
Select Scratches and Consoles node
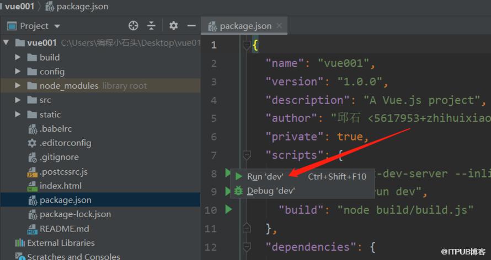click(x=73, y=257)
